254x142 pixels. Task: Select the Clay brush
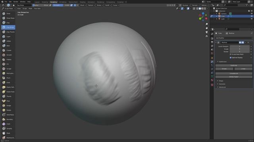(x=8, y=23)
